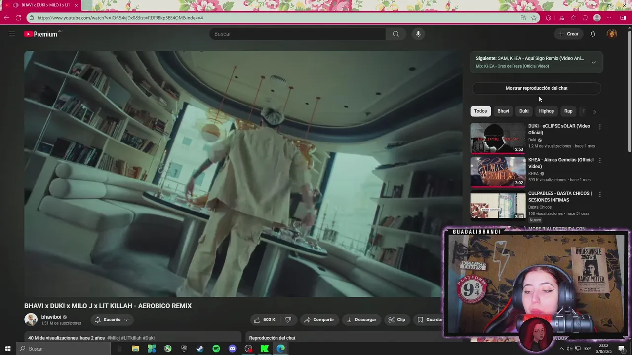The width and height of the screenshot is (632, 355).
Task: Start voice search with the microphone
Action: point(418,34)
